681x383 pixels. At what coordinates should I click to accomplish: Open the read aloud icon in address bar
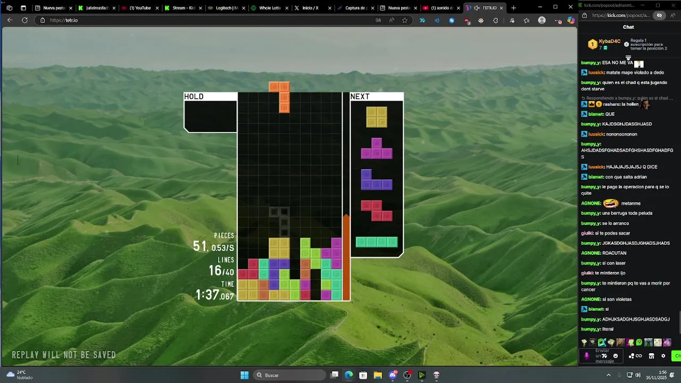(392, 20)
